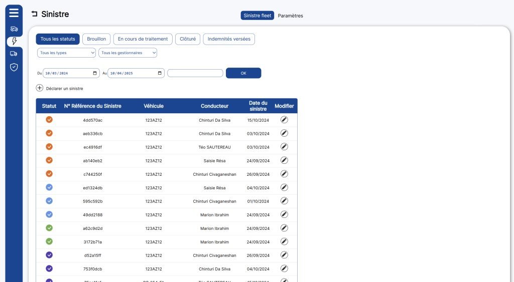Edit sinistre ec4916df with pencil icon
The height and width of the screenshot is (282, 514).
click(284, 147)
